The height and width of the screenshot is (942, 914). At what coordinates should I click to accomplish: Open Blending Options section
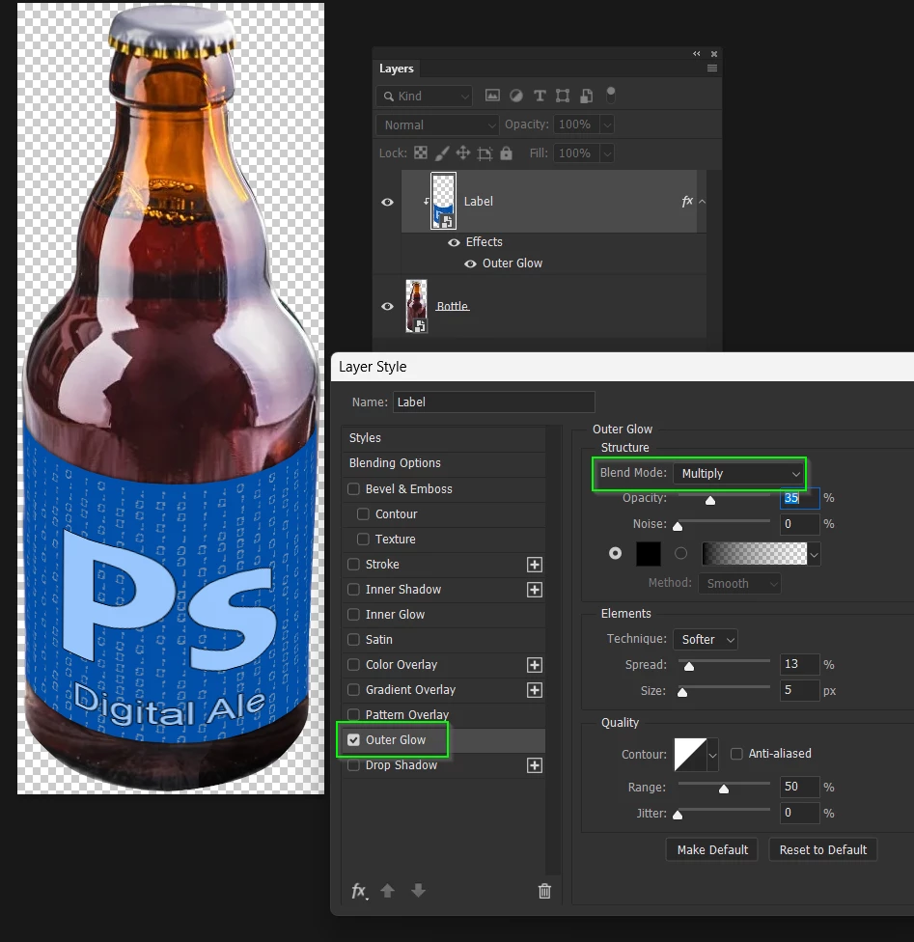coord(443,463)
